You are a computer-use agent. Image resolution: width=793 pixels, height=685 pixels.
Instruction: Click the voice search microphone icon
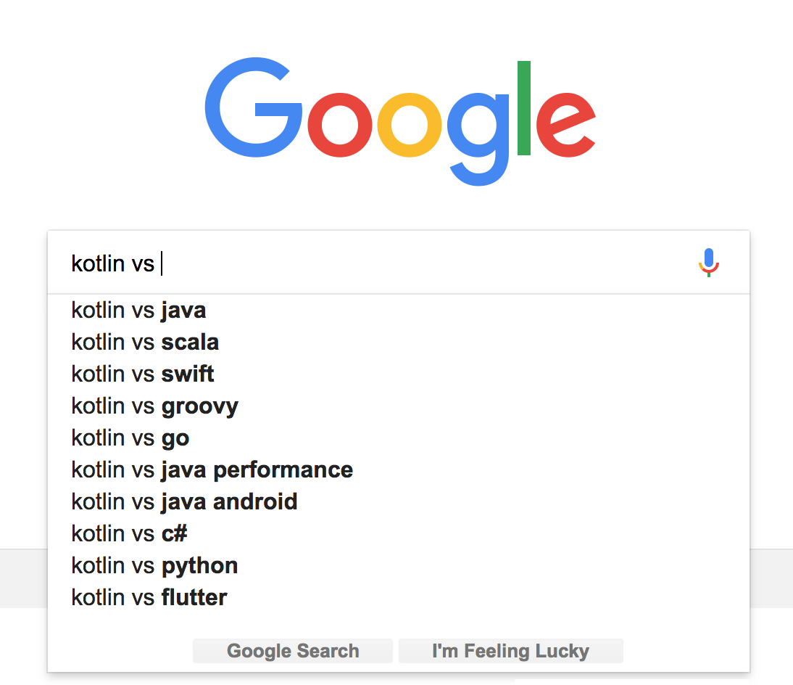(x=708, y=262)
